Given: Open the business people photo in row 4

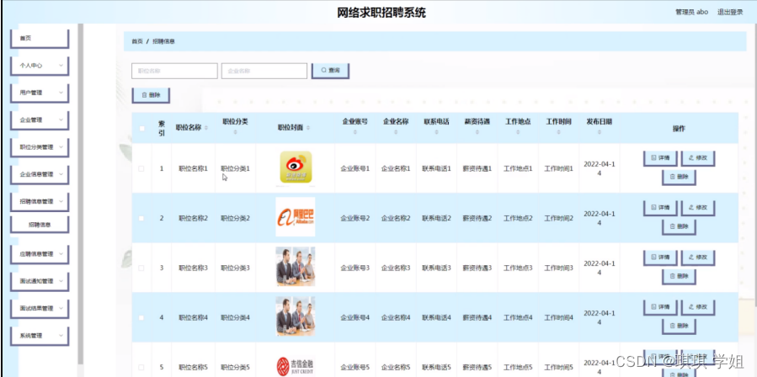Looking at the screenshot, I should coord(296,316).
